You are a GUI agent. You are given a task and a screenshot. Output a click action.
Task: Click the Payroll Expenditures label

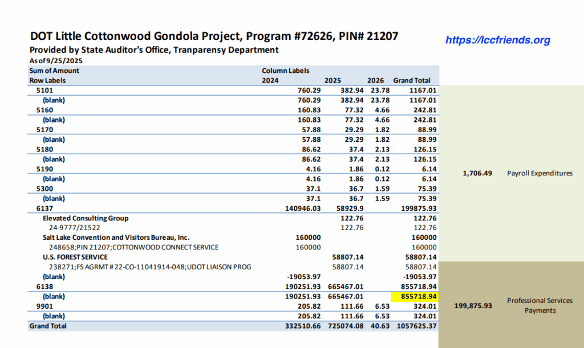pyautogui.click(x=540, y=173)
